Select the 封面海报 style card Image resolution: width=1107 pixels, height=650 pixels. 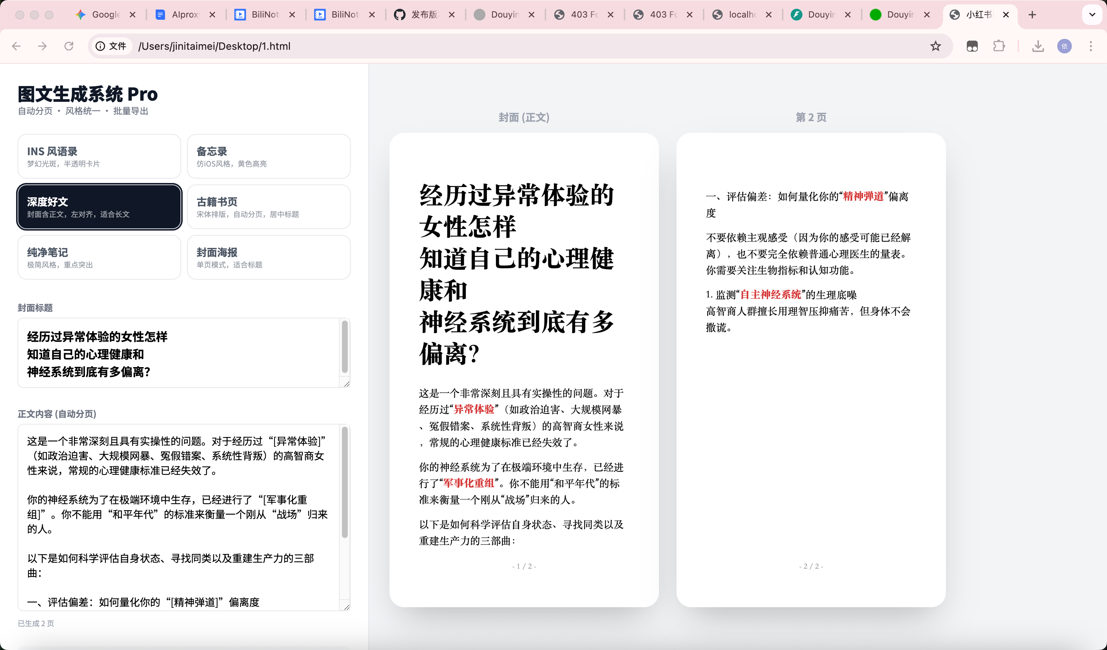coord(268,257)
